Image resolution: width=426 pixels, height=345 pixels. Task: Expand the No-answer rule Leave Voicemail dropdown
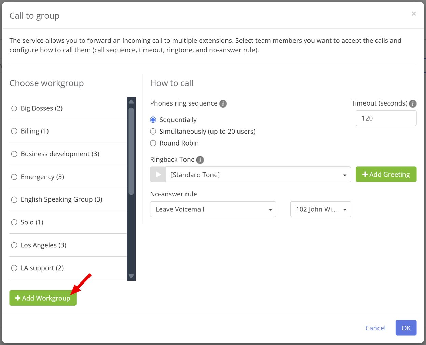point(213,209)
